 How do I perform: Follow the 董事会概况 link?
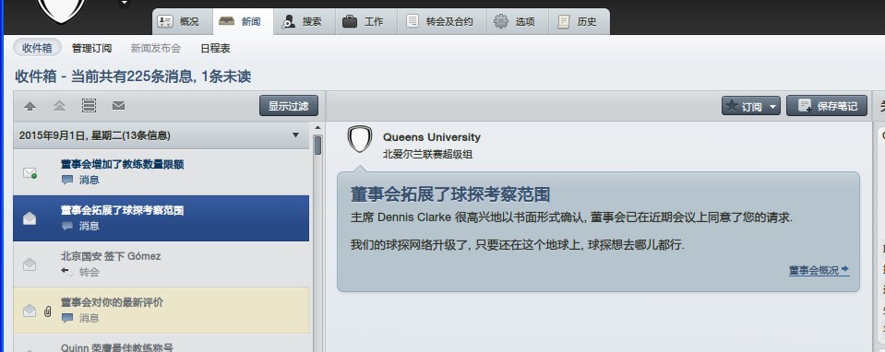point(819,270)
